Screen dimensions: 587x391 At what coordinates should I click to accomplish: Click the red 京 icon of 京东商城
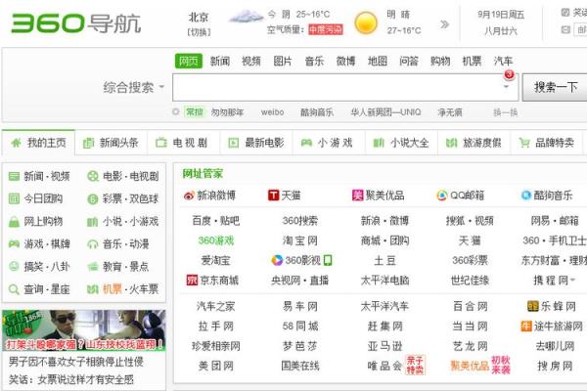(x=192, y=280)
